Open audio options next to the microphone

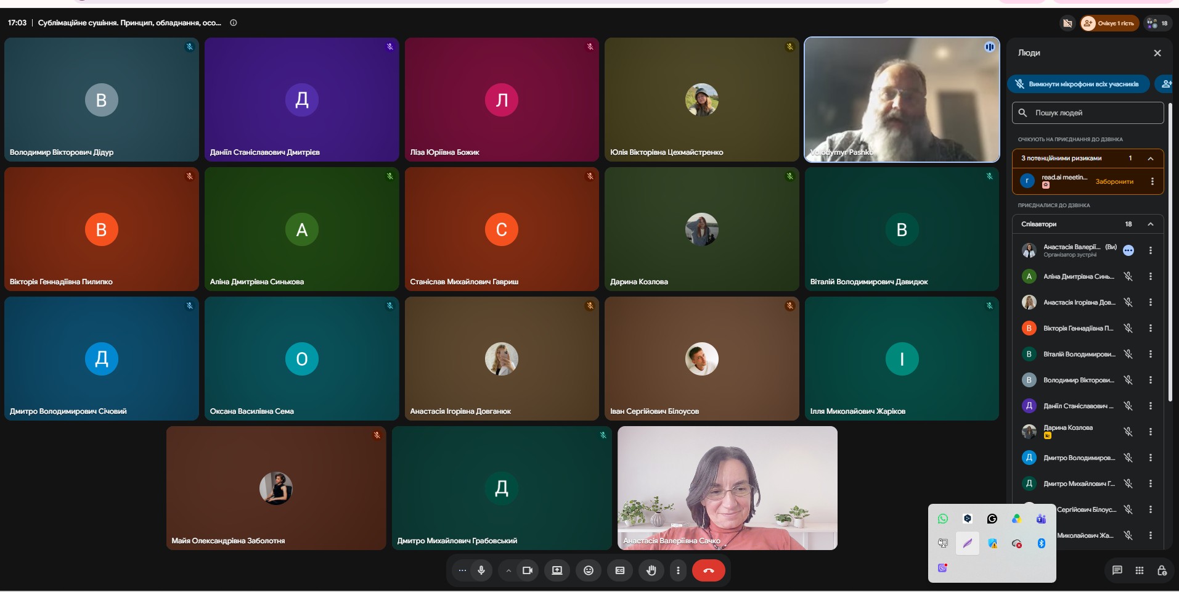coord(462,570)
